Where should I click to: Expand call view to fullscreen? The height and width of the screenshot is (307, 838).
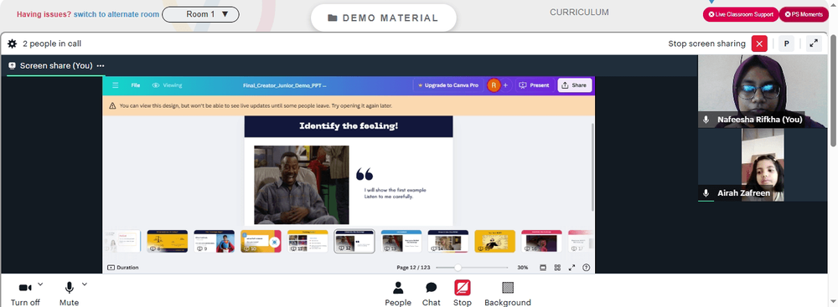click(814, 43)
